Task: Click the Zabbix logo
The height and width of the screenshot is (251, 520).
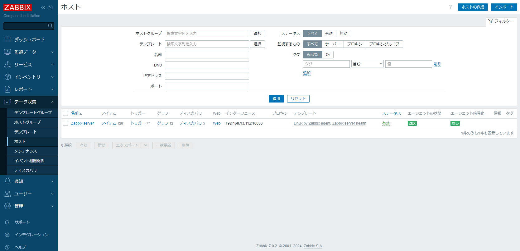Action: 17,7
